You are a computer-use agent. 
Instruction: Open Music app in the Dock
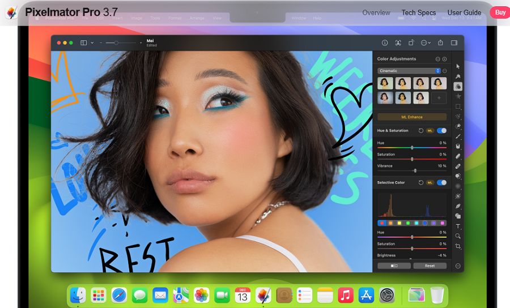(x=346, y=296)
